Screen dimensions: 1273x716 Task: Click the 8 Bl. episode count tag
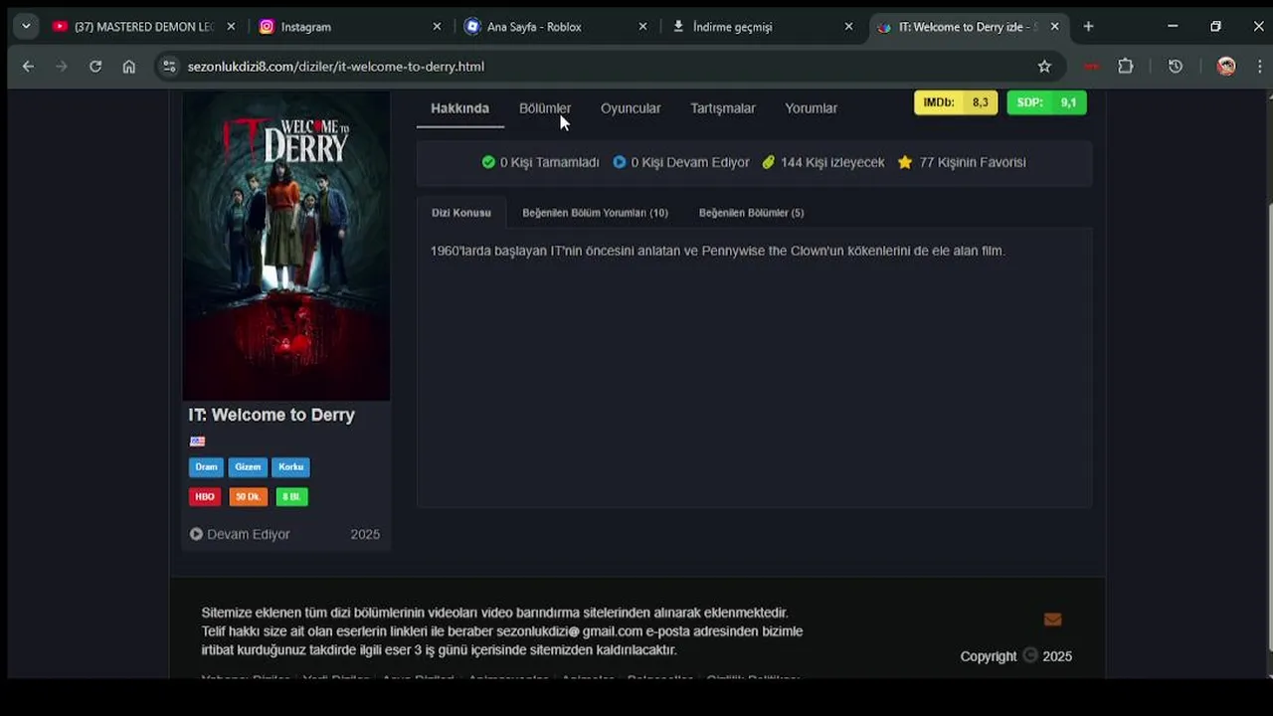click(x=291, y=497)
